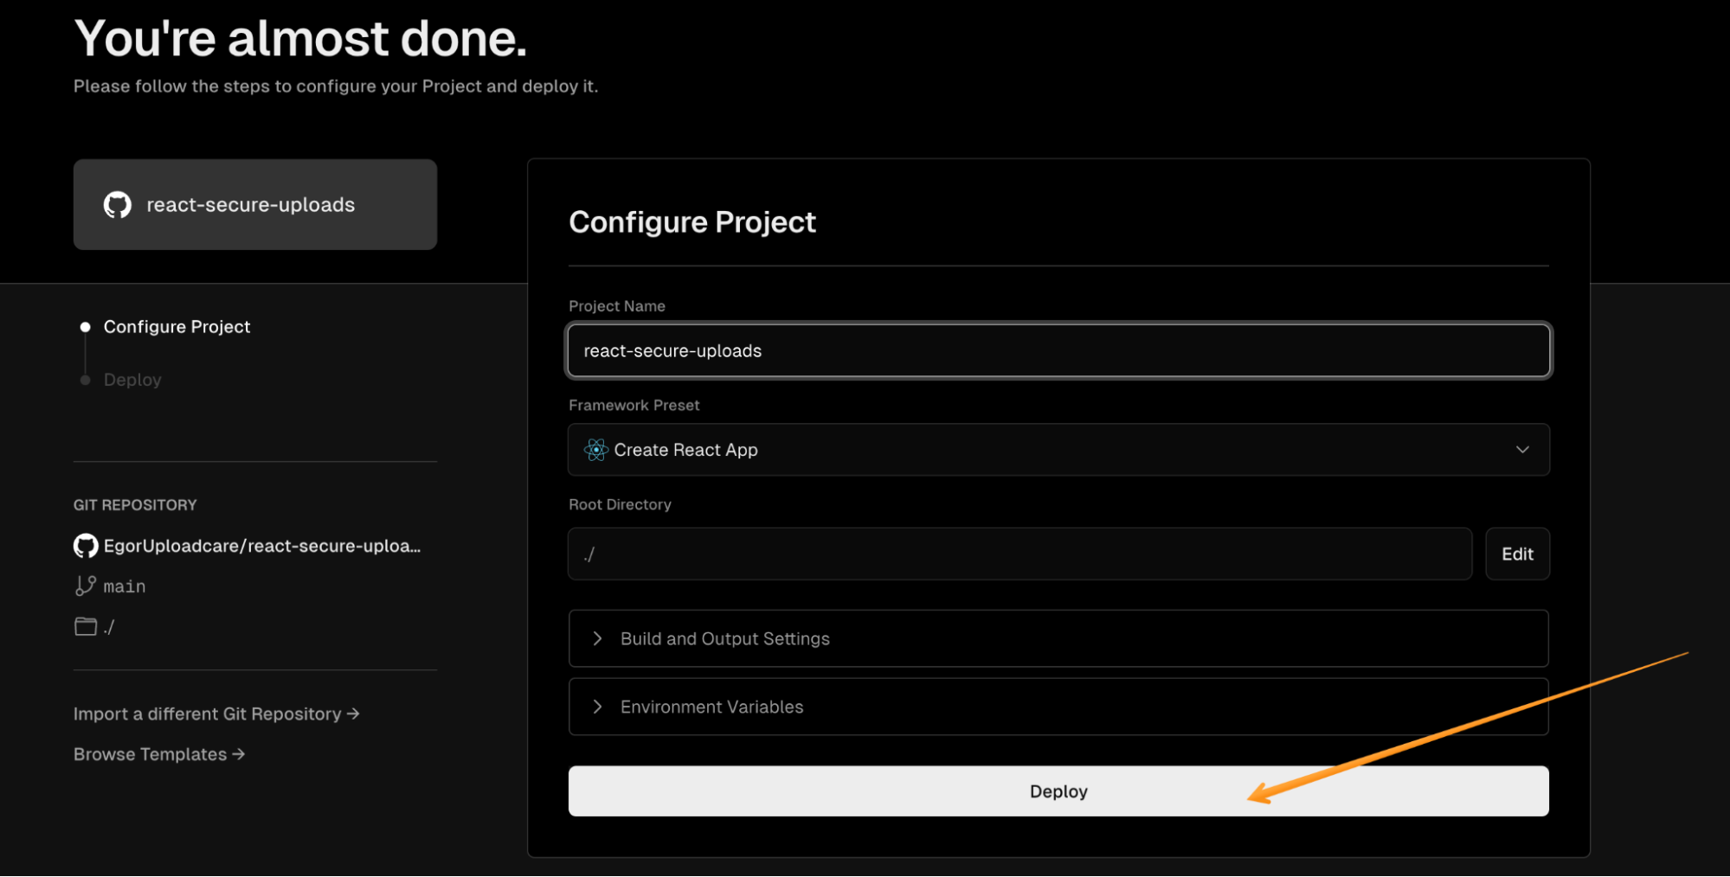Expand the Environment Variables section

coord(1058,707)
